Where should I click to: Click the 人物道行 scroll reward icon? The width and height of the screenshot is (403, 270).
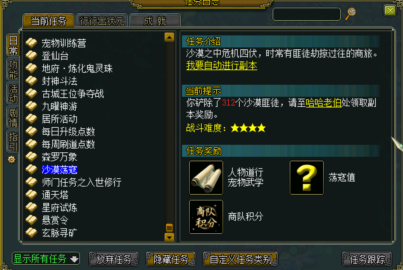click(x=206, y=178)
